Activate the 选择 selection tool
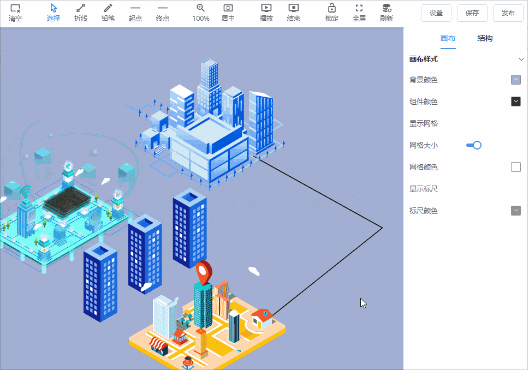 [x=54, y=9]
